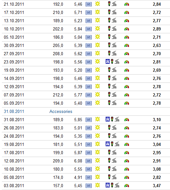Open the Accessories entry link
The height and width of the screenshot is (190, 170).
pos(61,111)
